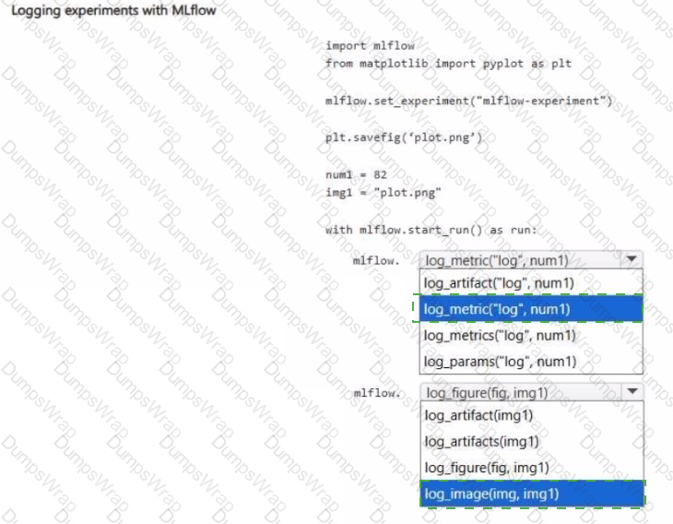
Task: Click the 'num1 = 82' line
Action: coord(356,174)
